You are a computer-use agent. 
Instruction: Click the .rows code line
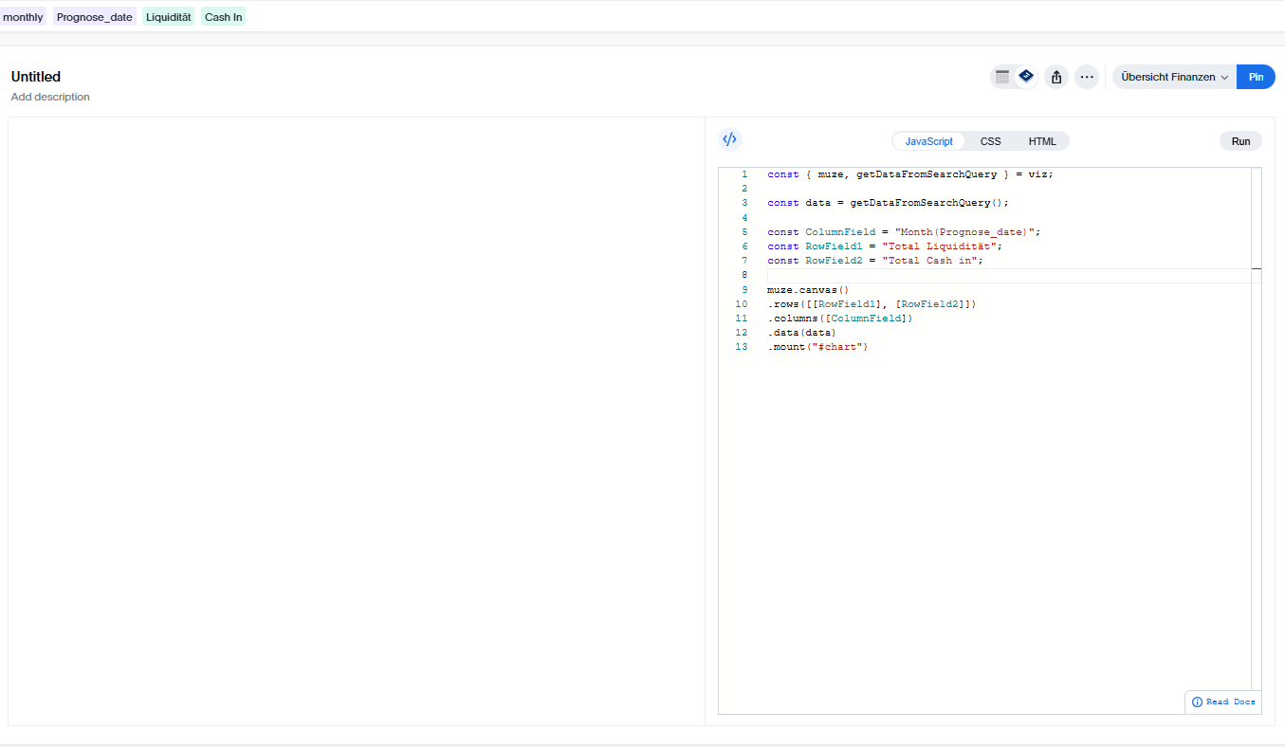pyautogui.click(x=872, y=304)
